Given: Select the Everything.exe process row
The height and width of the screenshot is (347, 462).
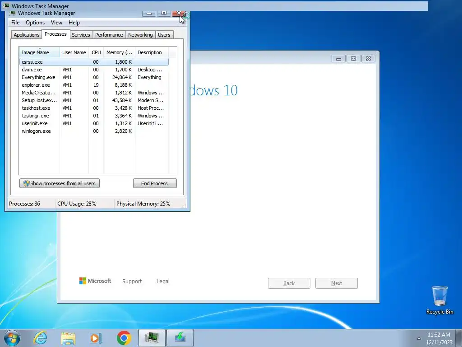Looking at the screenshot, I should click(x=94, y=77).
